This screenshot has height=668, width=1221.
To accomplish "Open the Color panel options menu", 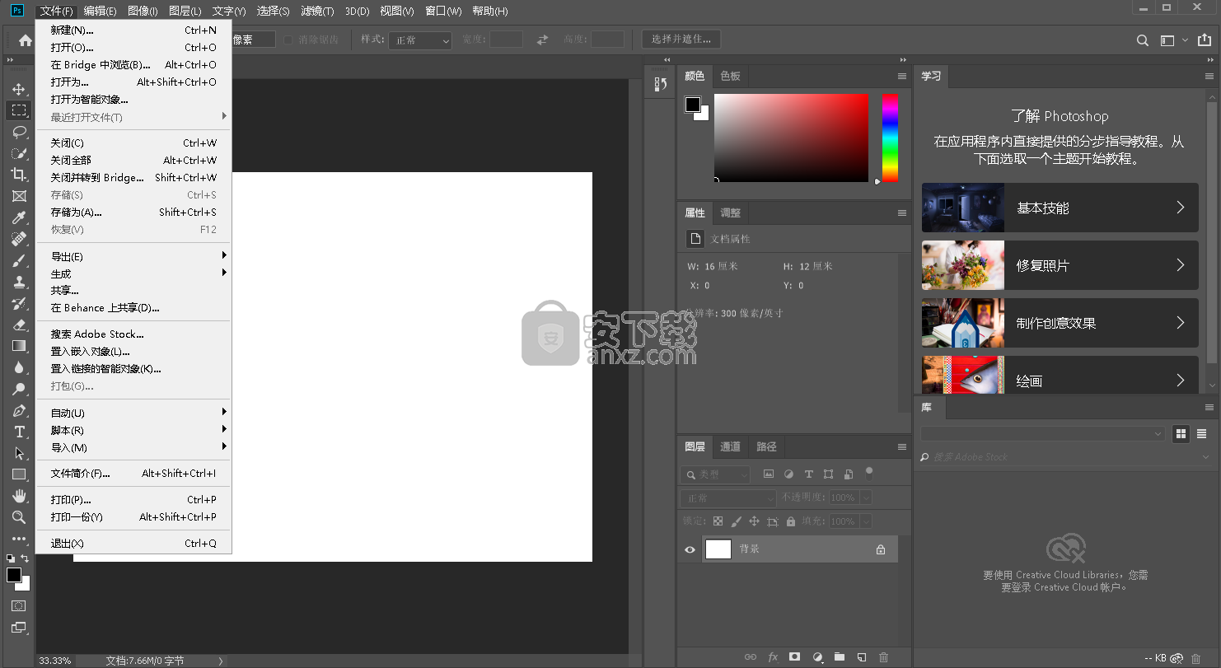I will (902, 76).
